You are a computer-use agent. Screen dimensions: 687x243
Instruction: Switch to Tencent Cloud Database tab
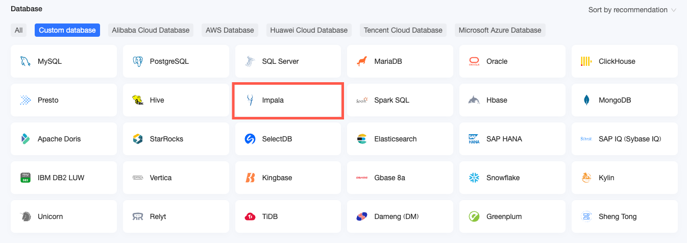point(403,30)
